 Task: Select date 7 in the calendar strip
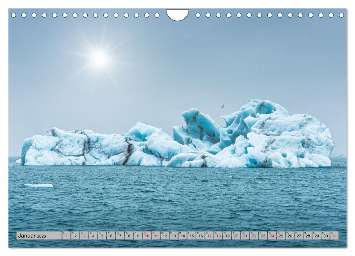(120, 236)
